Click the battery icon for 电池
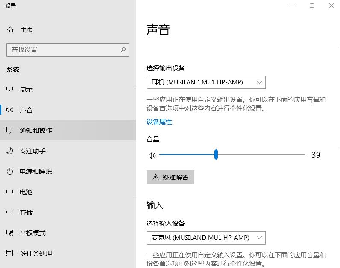340x268 pixels. tap(10, 192)
